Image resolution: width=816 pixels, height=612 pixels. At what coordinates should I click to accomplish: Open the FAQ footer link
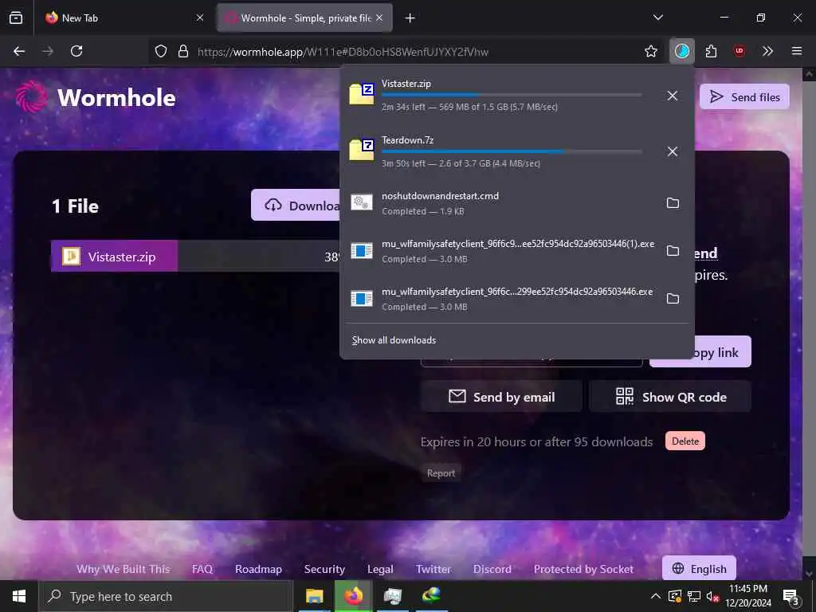point(202,569)
